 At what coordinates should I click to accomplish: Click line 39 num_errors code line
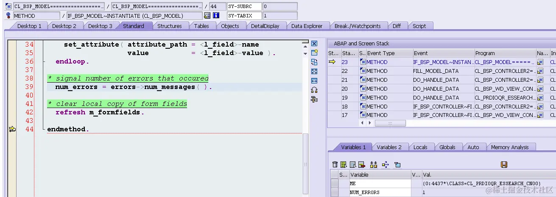point(134,87)
